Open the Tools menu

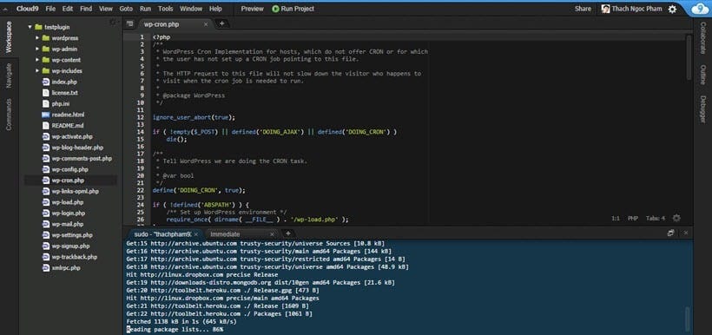pos(166,9)
